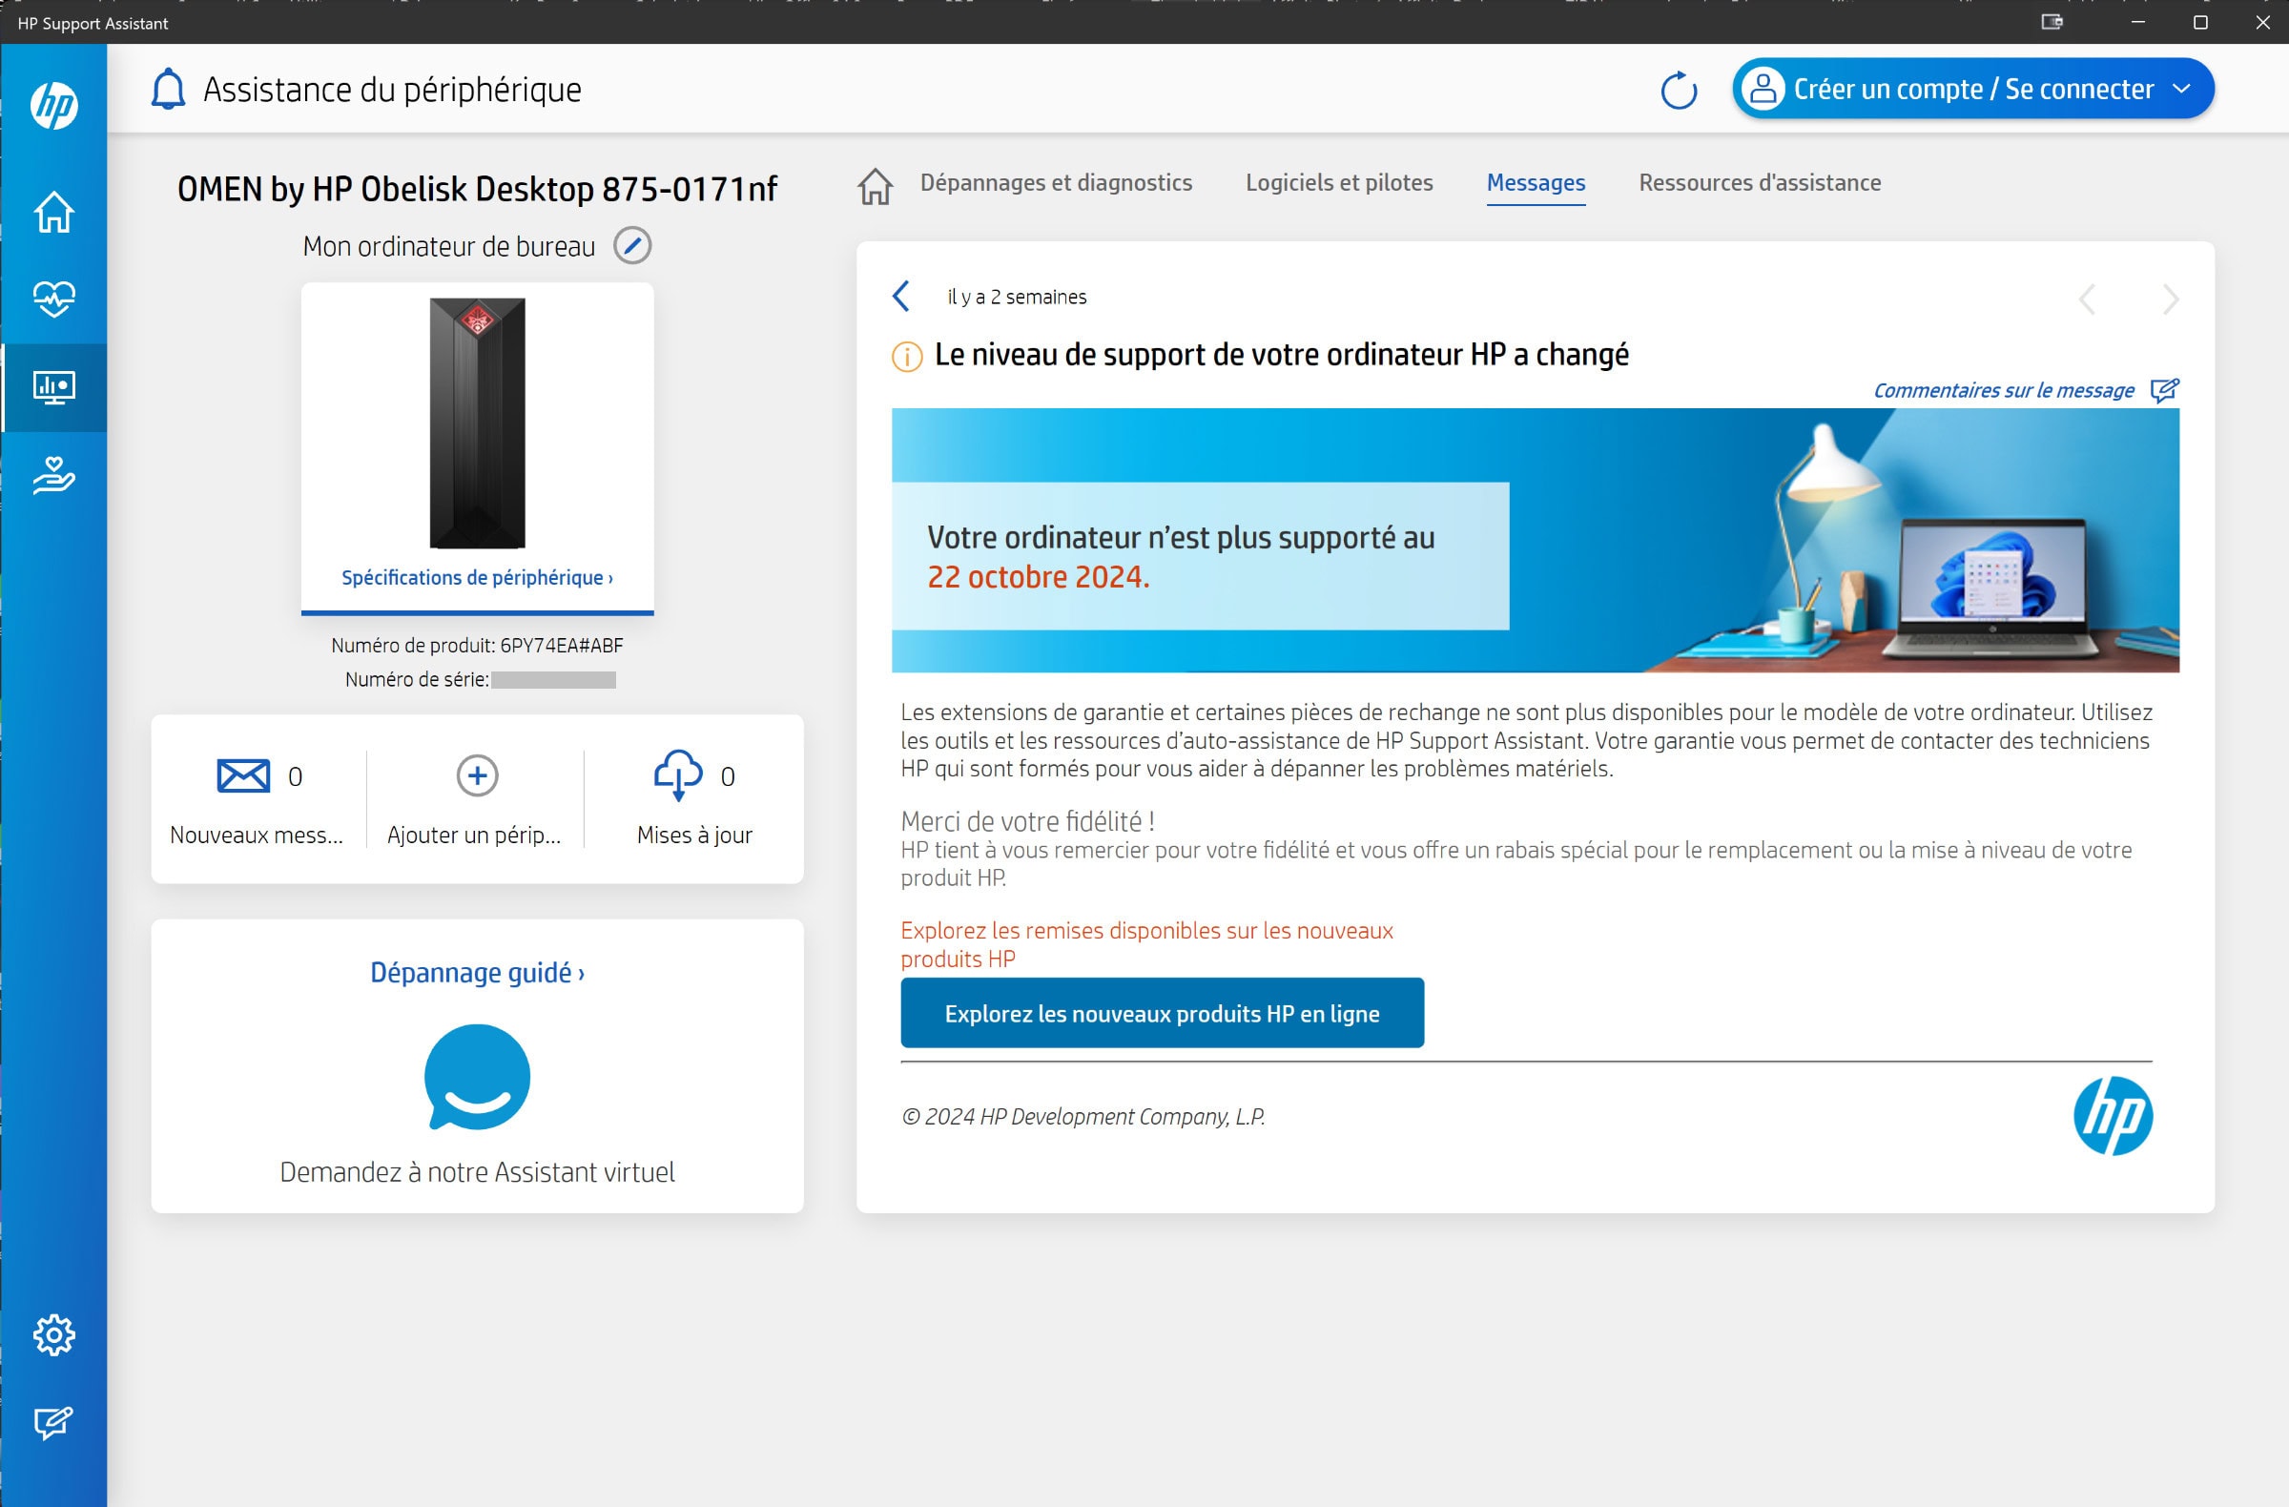Open Dépannage guidé link
The height and width of the screenshot is (1507, 2289).
coord(477,972)
